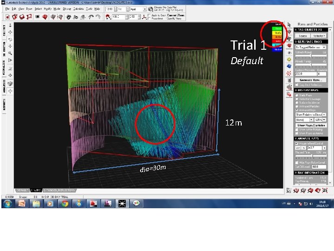The width and height of the screenshot is (334, 251).
Task: Open the red rays and particles panel icon
Action: 289,73
